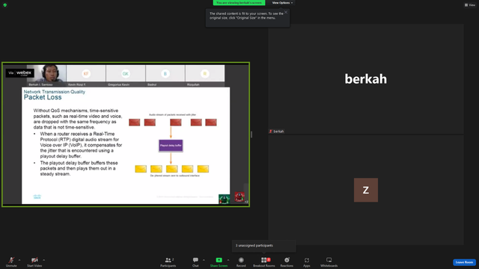Change layout with the View button
Screen dimensions: 479x269
(x=470, y=5)
